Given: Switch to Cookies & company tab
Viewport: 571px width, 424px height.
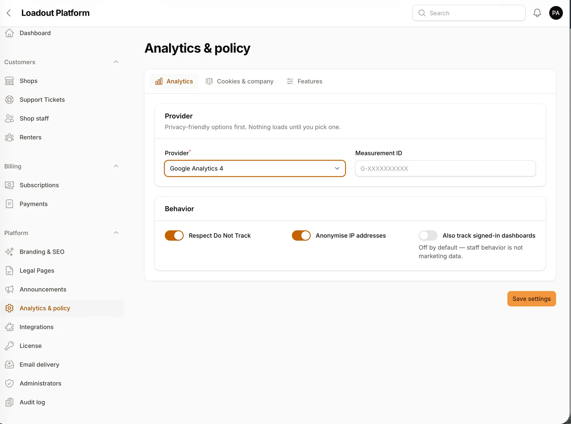Looking at the screenshot, I should click(239, 81).
